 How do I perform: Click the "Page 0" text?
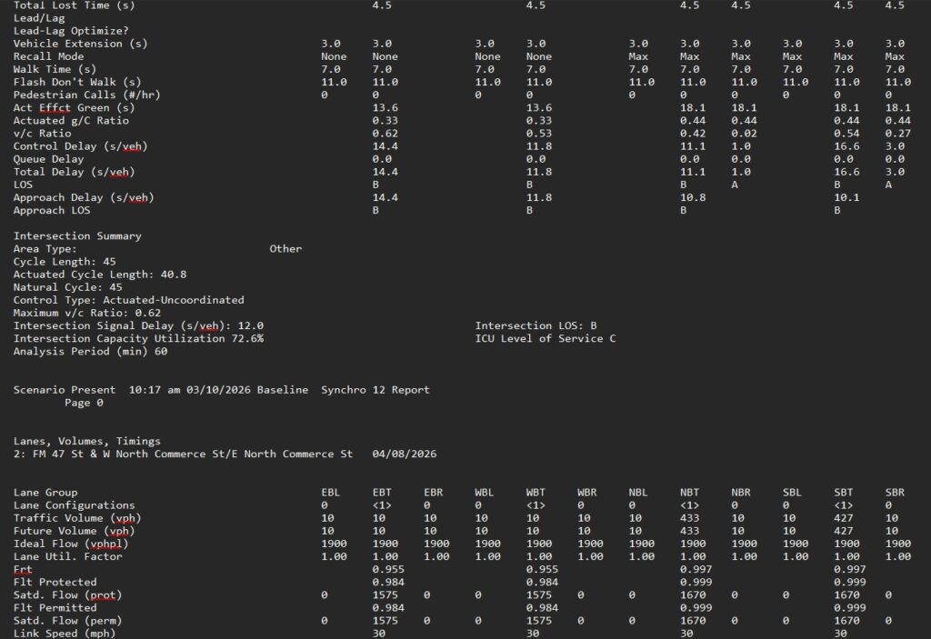pos(84,403)
